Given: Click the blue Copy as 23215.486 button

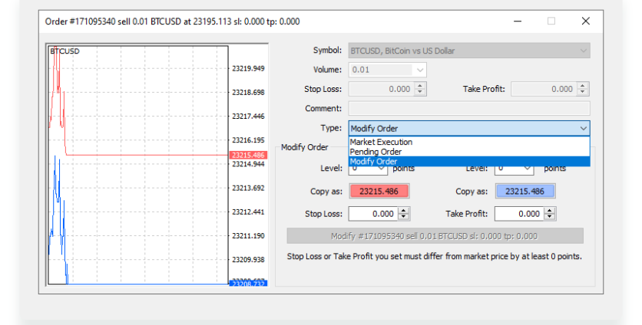Looking at the screenshot, I should click(525, 192).
